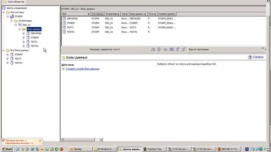Open the Пример taskbar button
Viewport: 271px width, 152px height.
pyautogui.click(x=80, y=149)
